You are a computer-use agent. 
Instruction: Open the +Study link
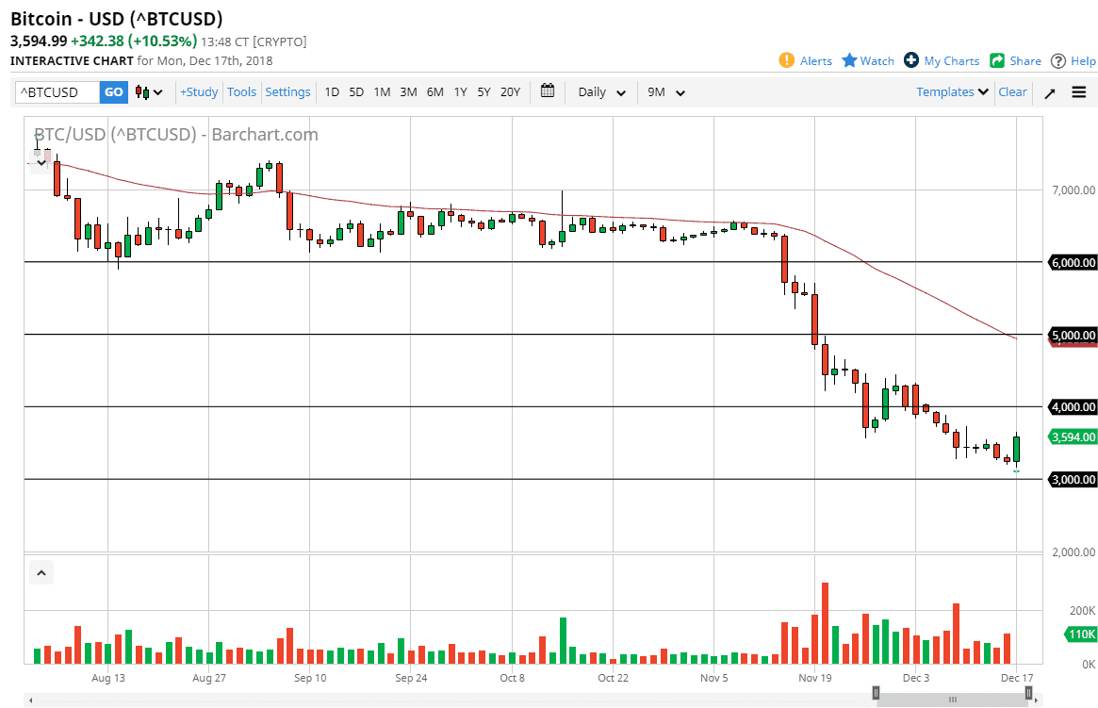(x=198, y=91)
